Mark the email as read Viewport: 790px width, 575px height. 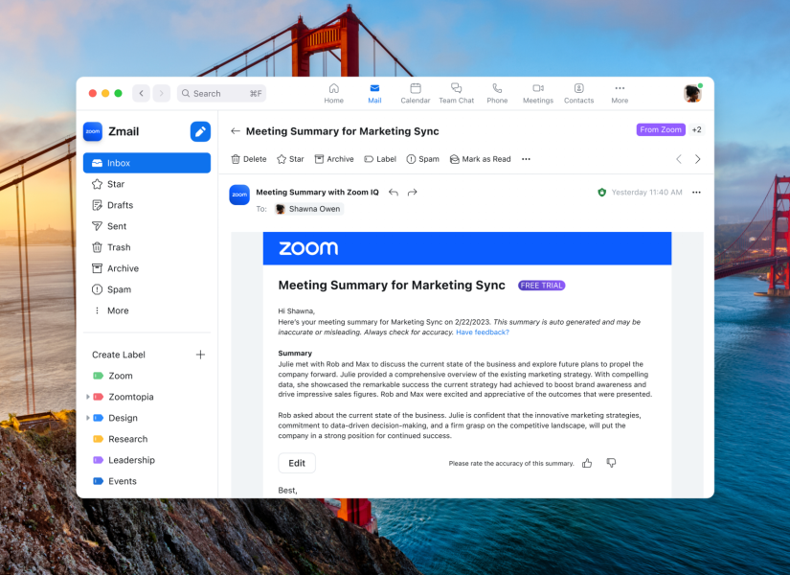point(480,159)
